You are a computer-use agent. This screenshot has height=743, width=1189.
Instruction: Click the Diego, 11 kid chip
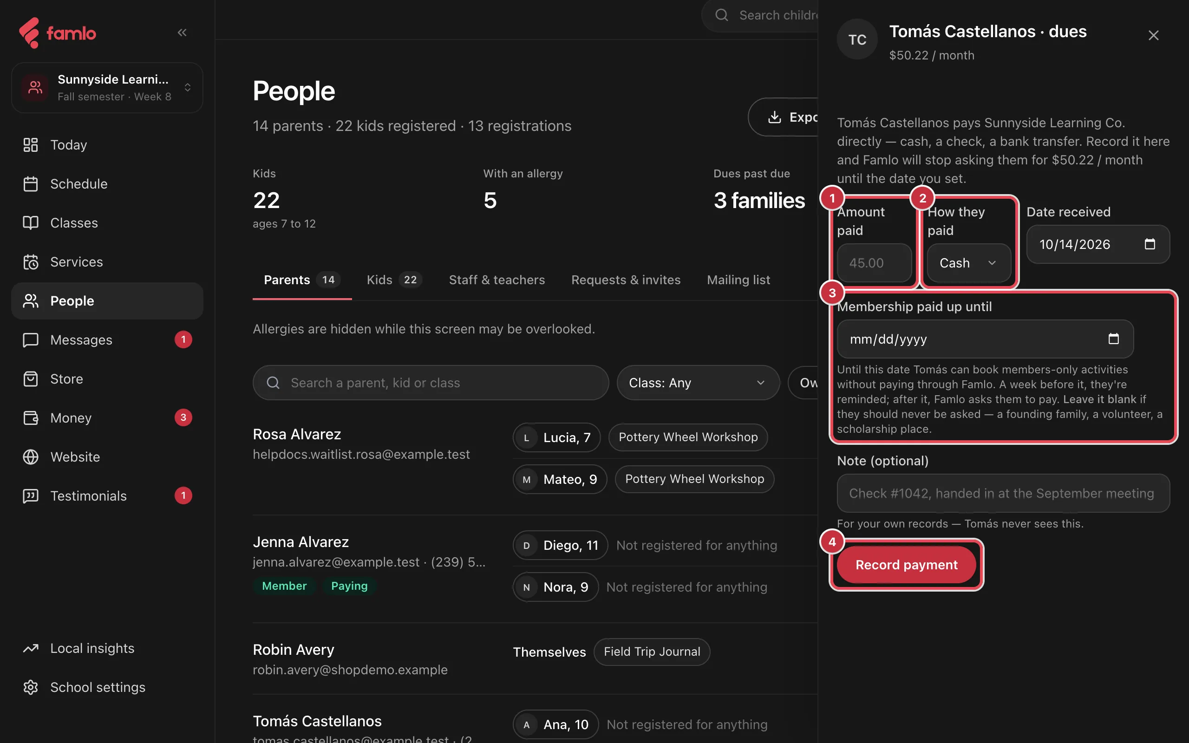pos(560,545)
